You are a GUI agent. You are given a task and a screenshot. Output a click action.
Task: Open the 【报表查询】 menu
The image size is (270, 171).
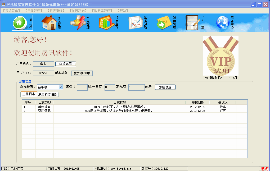coord(56,11)
